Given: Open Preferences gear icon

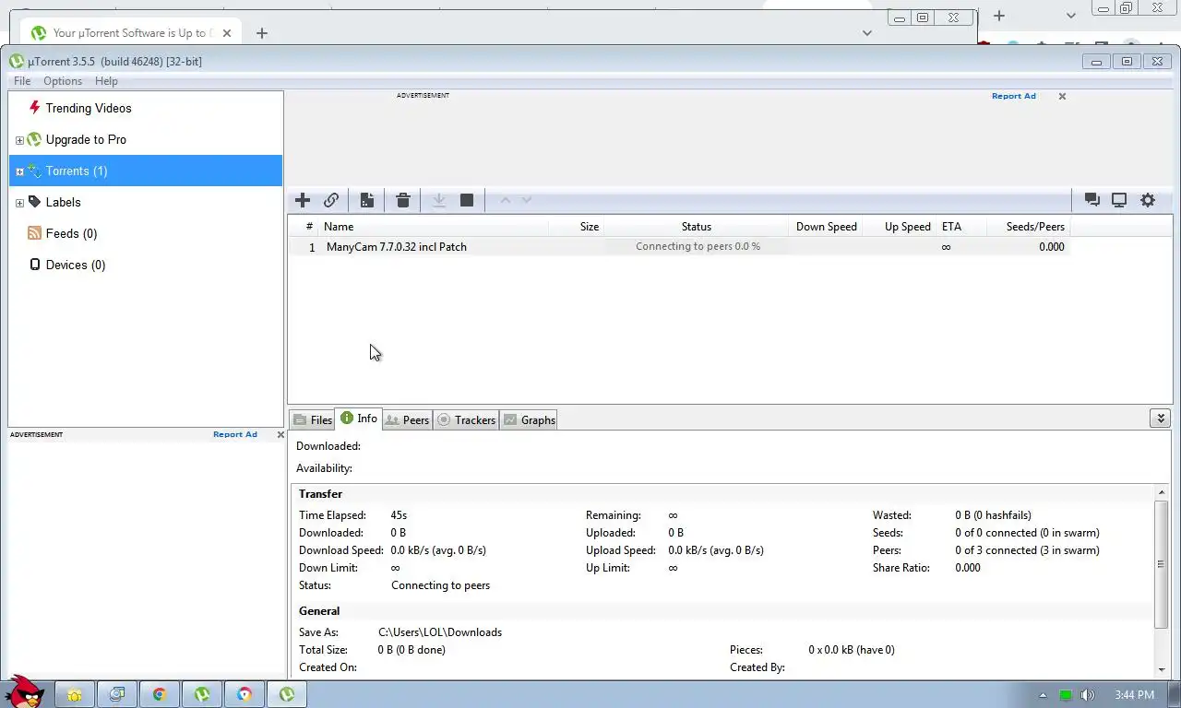Looking at the screenshot, I should click(x=1148, y=200).
